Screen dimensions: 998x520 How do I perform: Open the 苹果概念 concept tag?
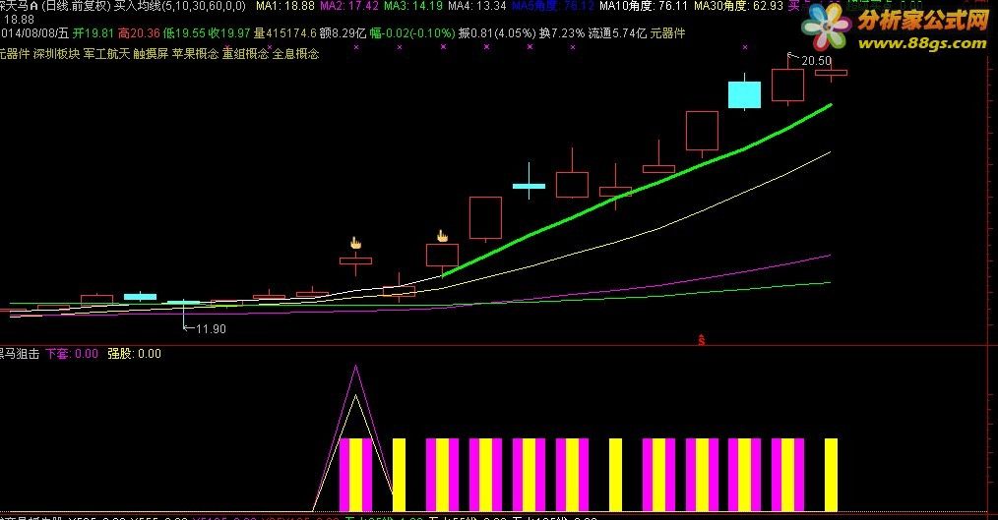coord(196,54)
